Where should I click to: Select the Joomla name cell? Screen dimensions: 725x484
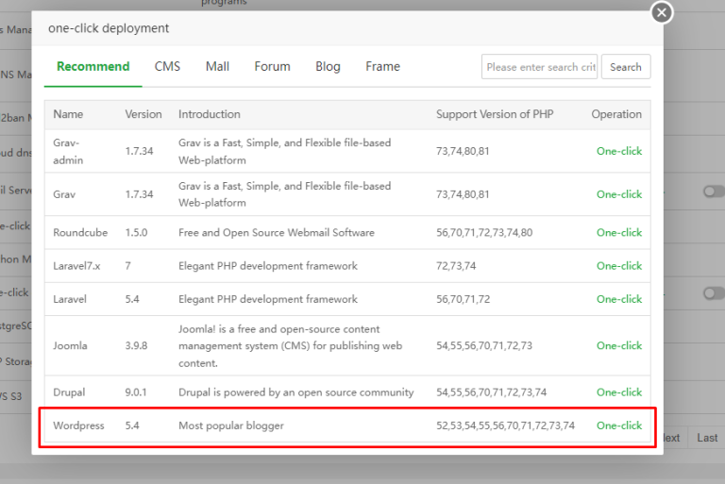70,345
